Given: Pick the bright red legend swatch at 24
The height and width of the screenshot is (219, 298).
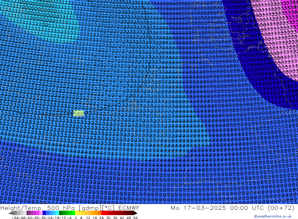Looking at the screenshot, I should 103,213.
